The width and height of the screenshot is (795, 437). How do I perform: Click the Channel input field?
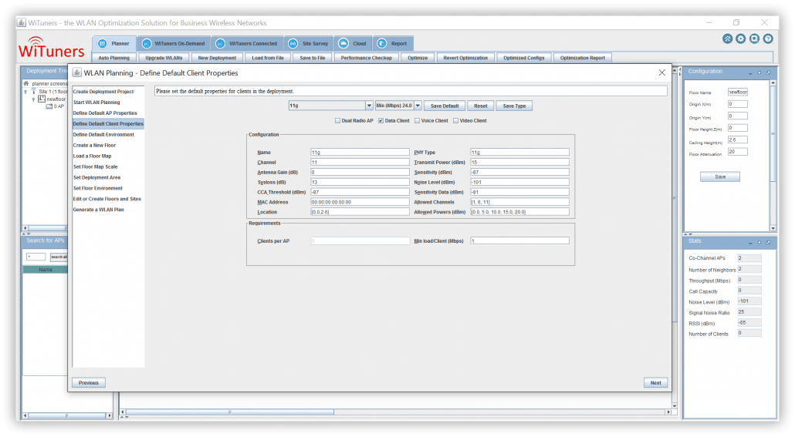click(360, 162)
